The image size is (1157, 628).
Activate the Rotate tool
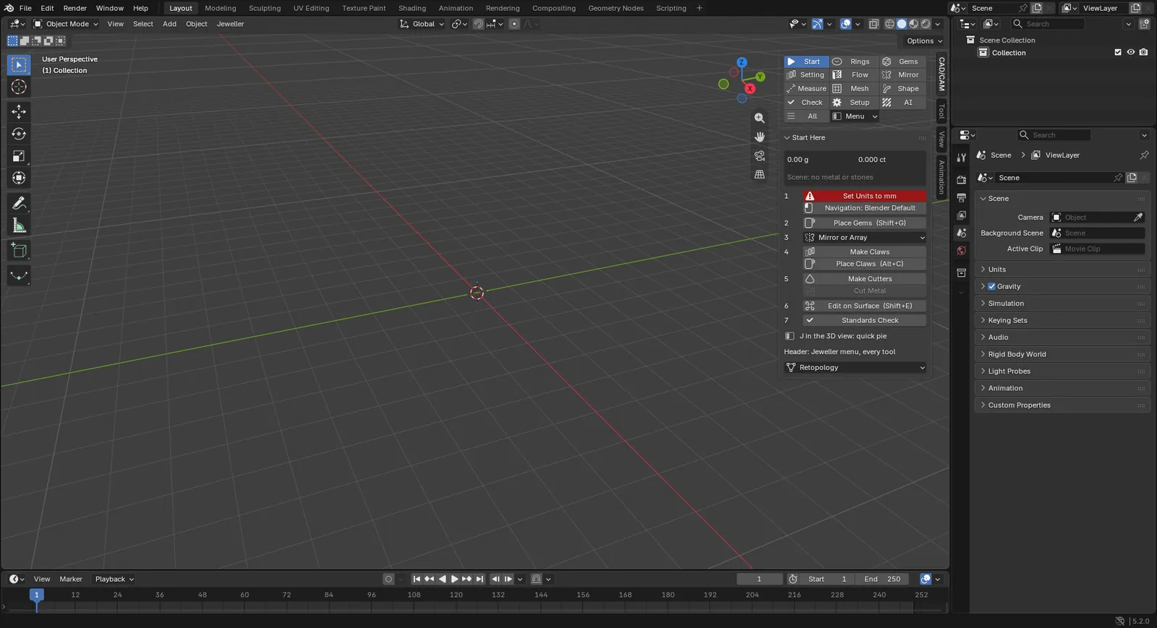(x=19, y=134)
